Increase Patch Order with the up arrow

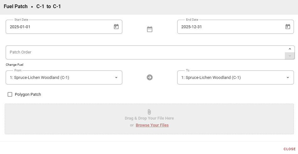tap(290, 49)
